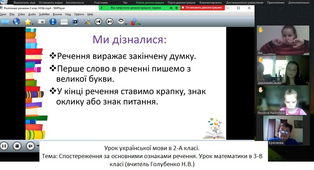Open the Options menu
Viewport: 314px width, 170px height.
(x=79, y=14)
